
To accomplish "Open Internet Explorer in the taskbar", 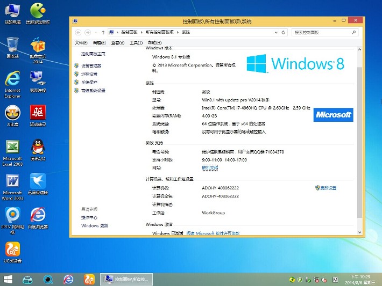I will 68,280.
